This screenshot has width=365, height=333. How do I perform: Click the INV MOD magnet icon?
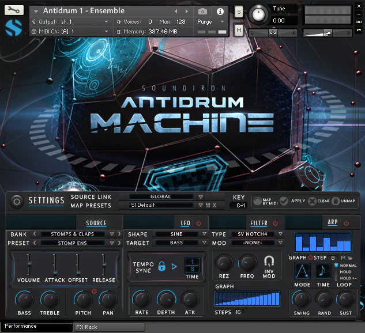click(269, 262)
